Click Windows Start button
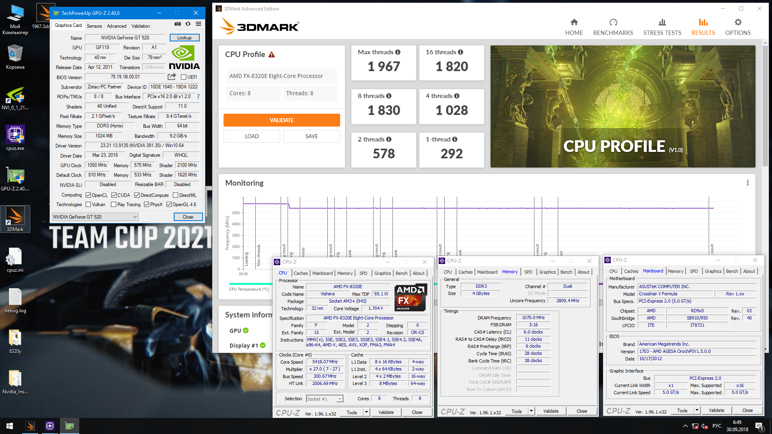 pos(10,426)
